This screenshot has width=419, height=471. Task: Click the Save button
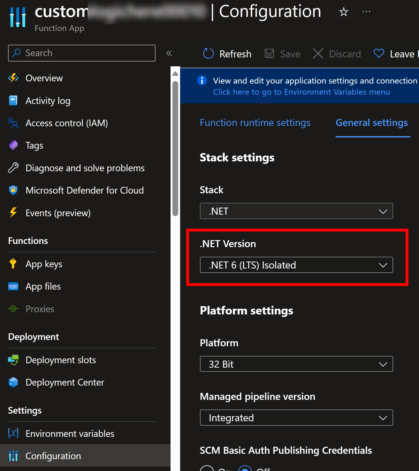[283, 54]
